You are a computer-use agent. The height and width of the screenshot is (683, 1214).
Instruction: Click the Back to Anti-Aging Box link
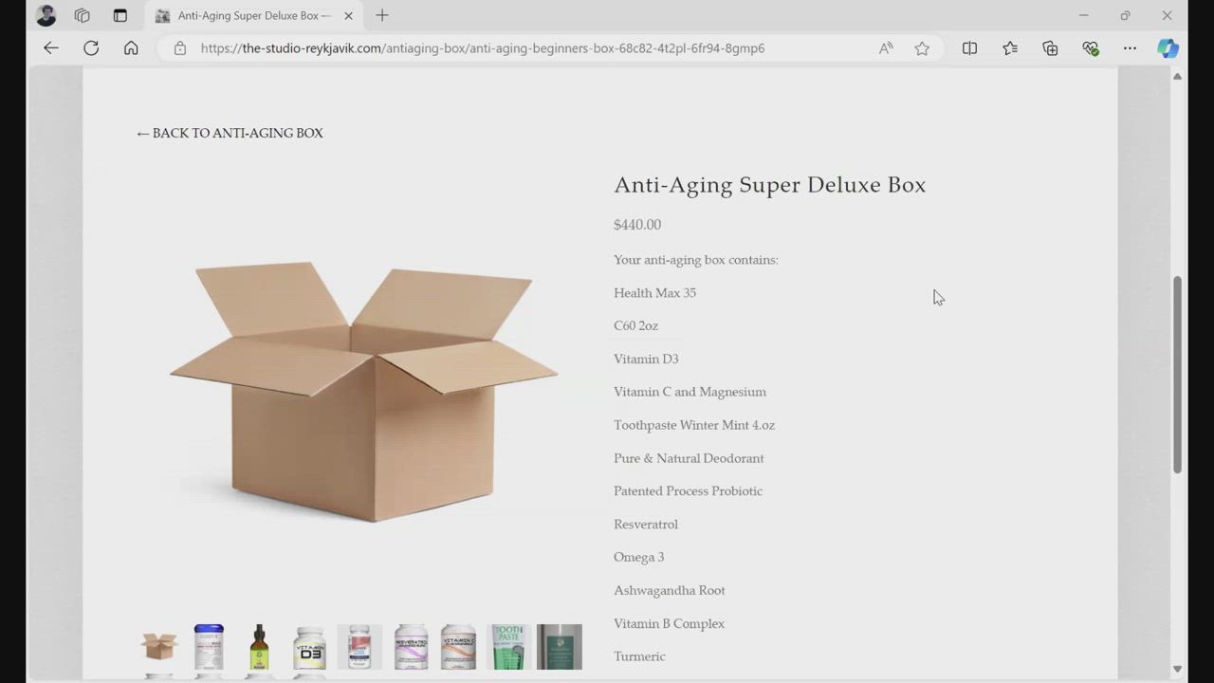(x=230, y=134)
